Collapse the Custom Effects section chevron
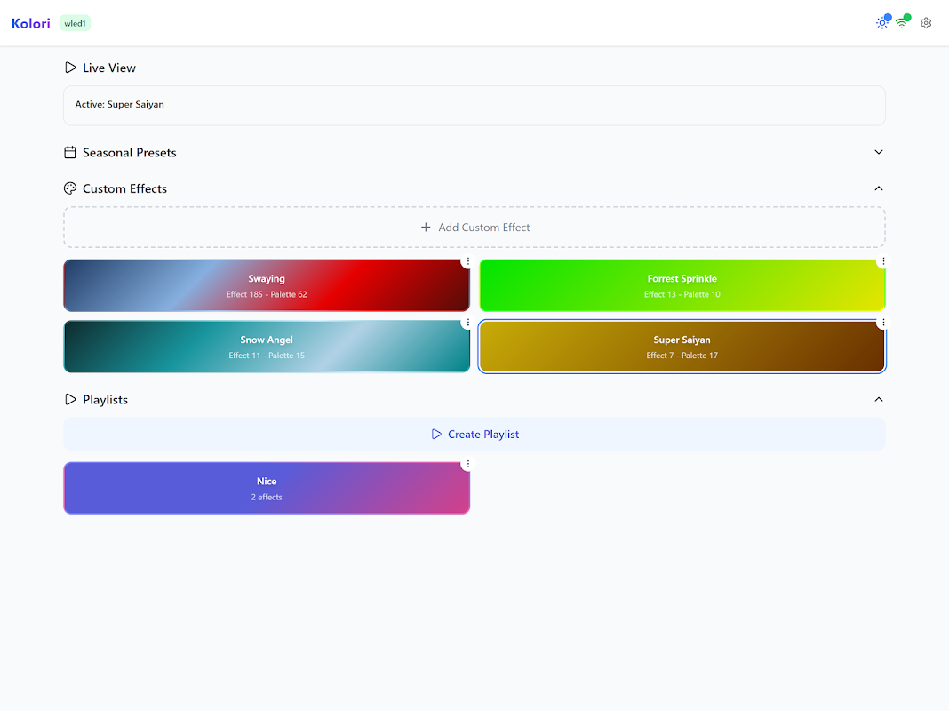This screenshot has width=949, height=711. coord(879,188)
